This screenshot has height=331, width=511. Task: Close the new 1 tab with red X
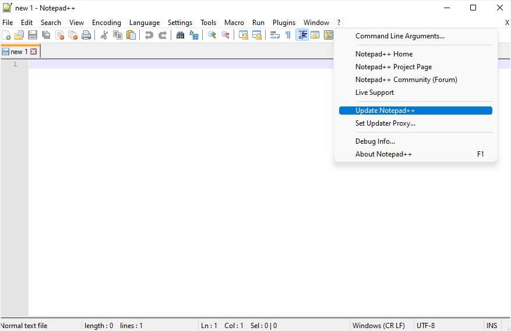(x=34, y=51)
